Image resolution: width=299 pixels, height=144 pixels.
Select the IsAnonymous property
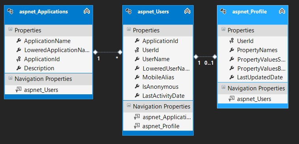(x=161, y=87)
